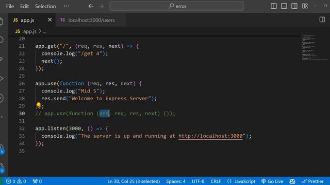Switch to the app.js tab

27,20
